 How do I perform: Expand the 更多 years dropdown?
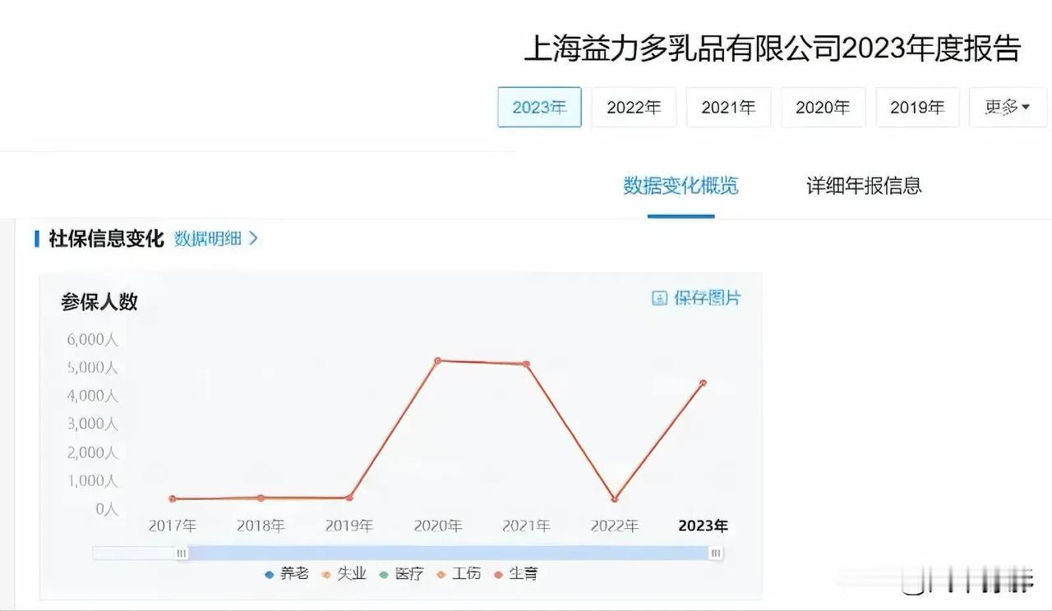pyautogui.click(x=1008, y=108)
